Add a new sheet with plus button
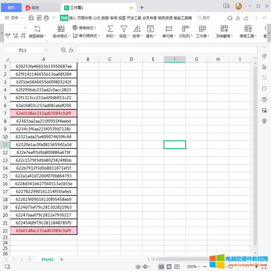 (62, 259)
